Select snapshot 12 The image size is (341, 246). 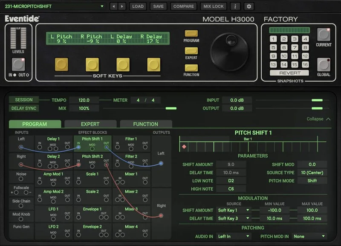click(305, 56)
